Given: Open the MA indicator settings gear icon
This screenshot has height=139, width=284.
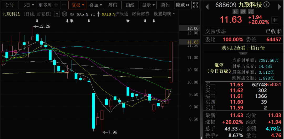Looking at the screenshot, I should [x=64, y=14].
